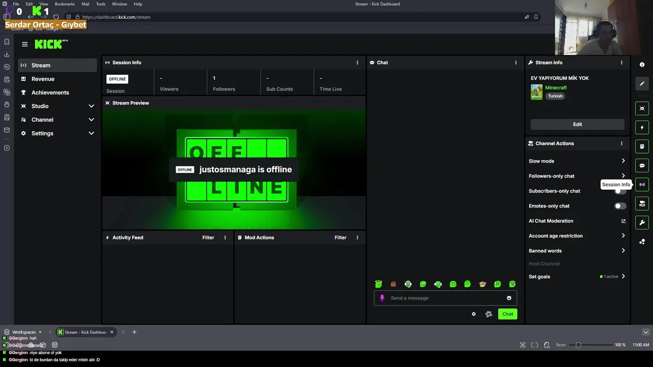Click the camera capture icon in the status bar
The width and height of the screenshot is (653, 367).
[522, 345]
